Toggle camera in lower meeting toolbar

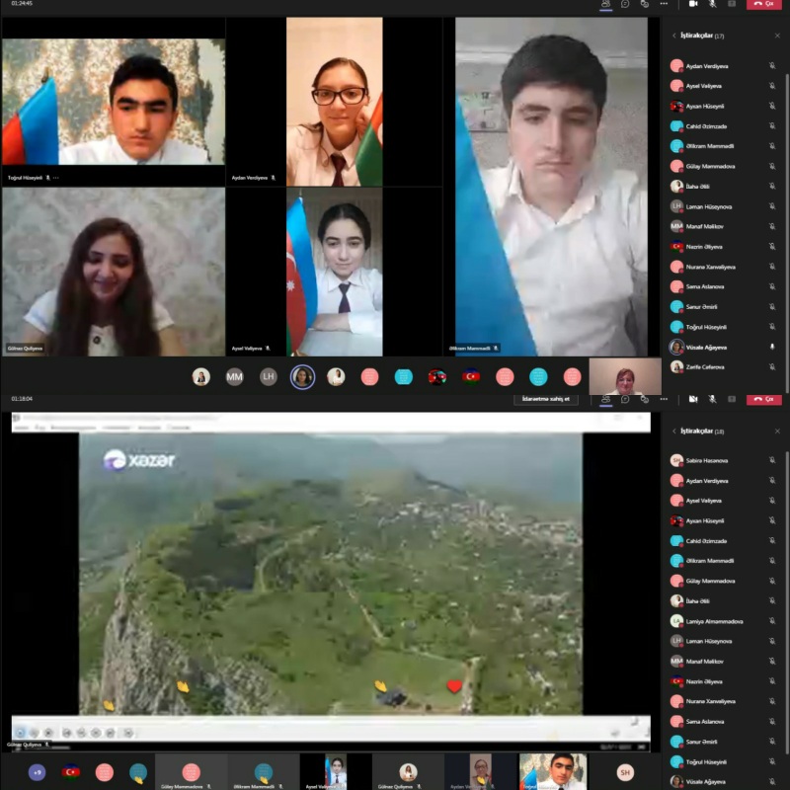point(693,399)
